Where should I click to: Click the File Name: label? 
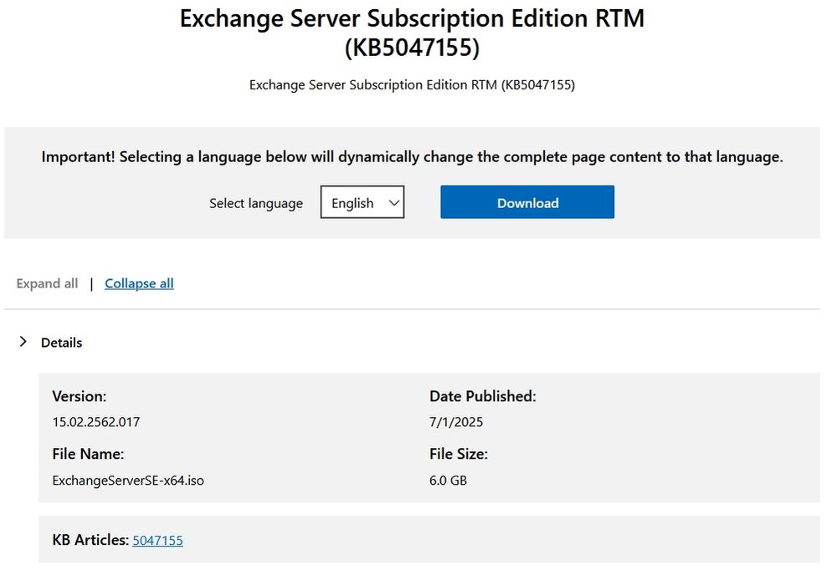coord(88,454)
